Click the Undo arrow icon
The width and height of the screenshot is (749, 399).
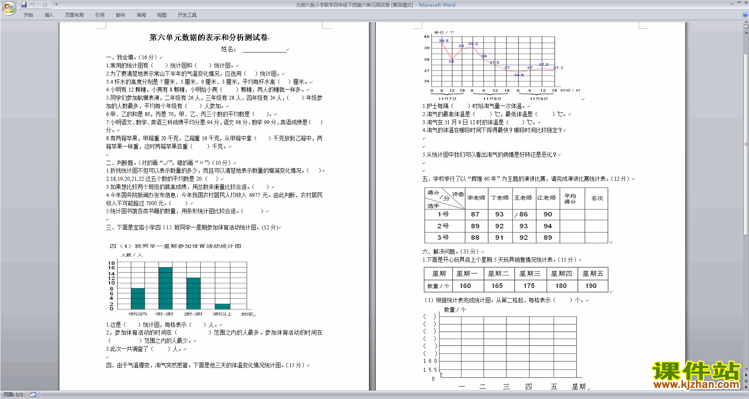32,5
